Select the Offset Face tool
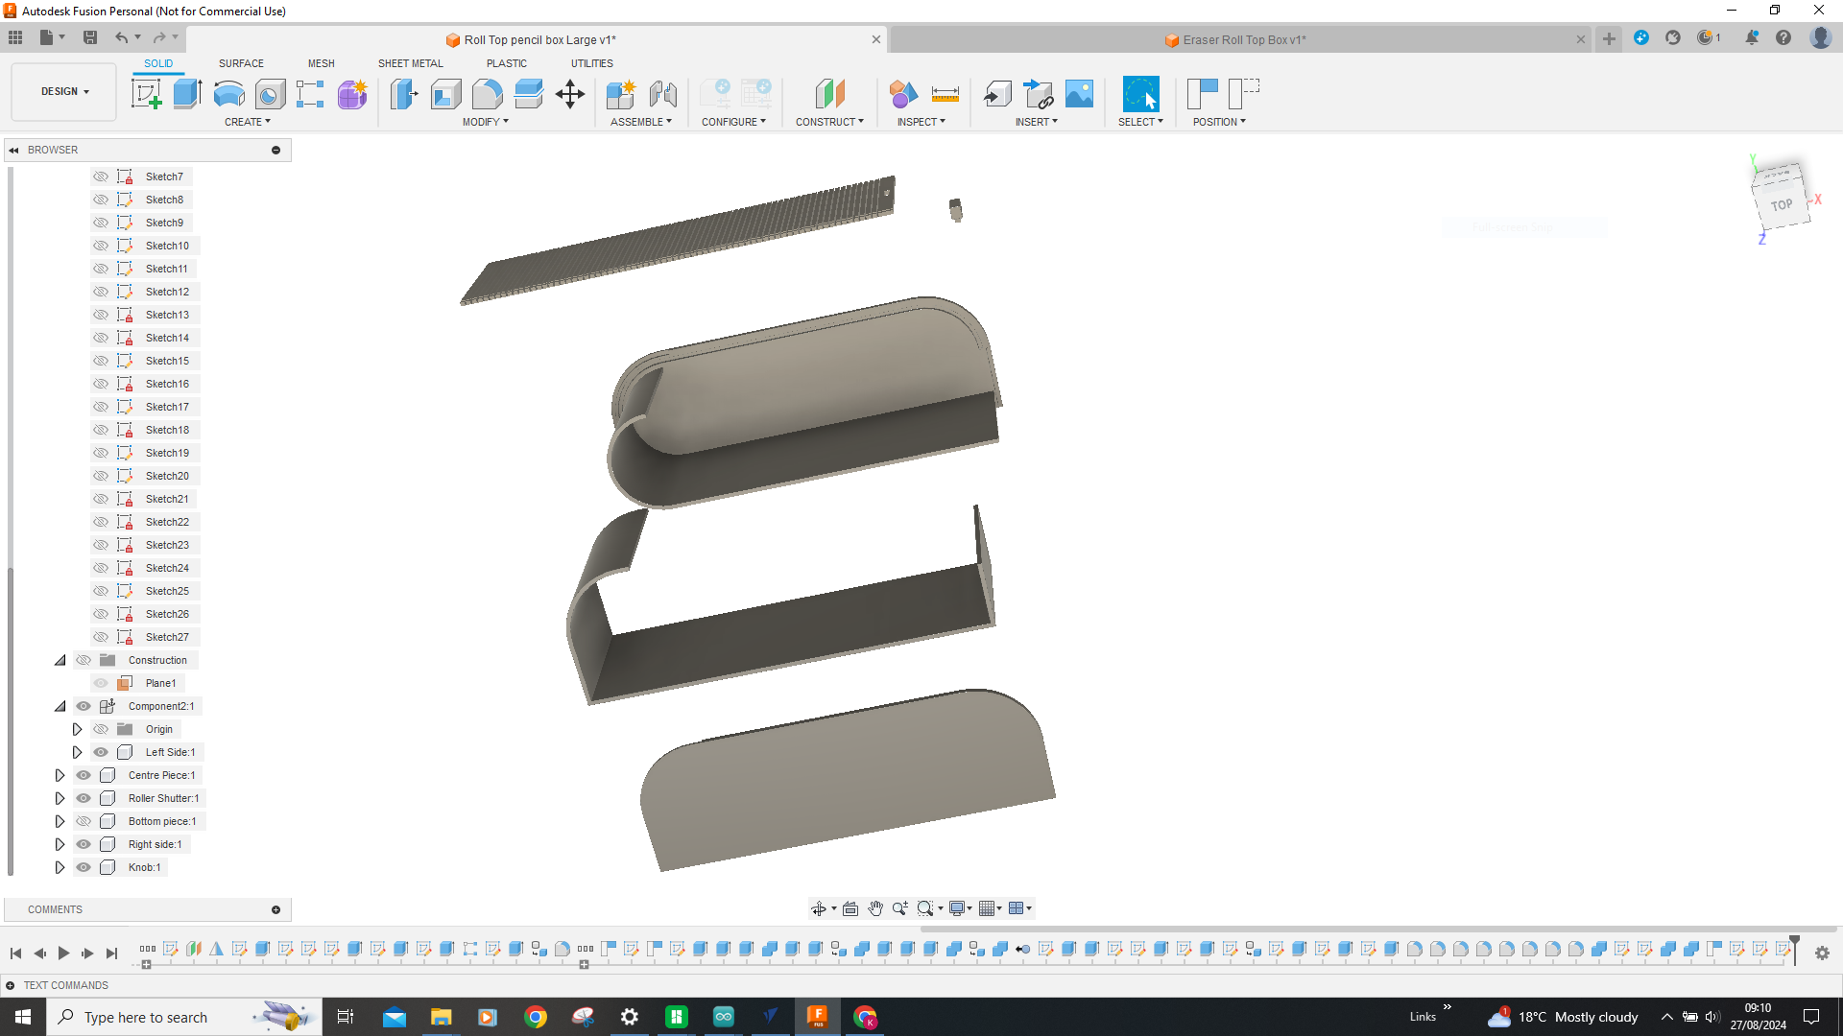Image resolution: width=1843 pixels, height=1036 pixels. [528, 94]
